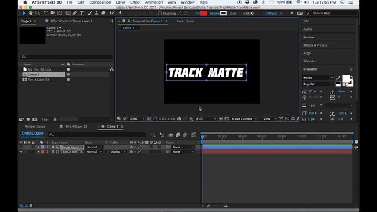Open the (Full) resolution dropdown
Screen dimensions: 377x212
click(x=206, y=119)
